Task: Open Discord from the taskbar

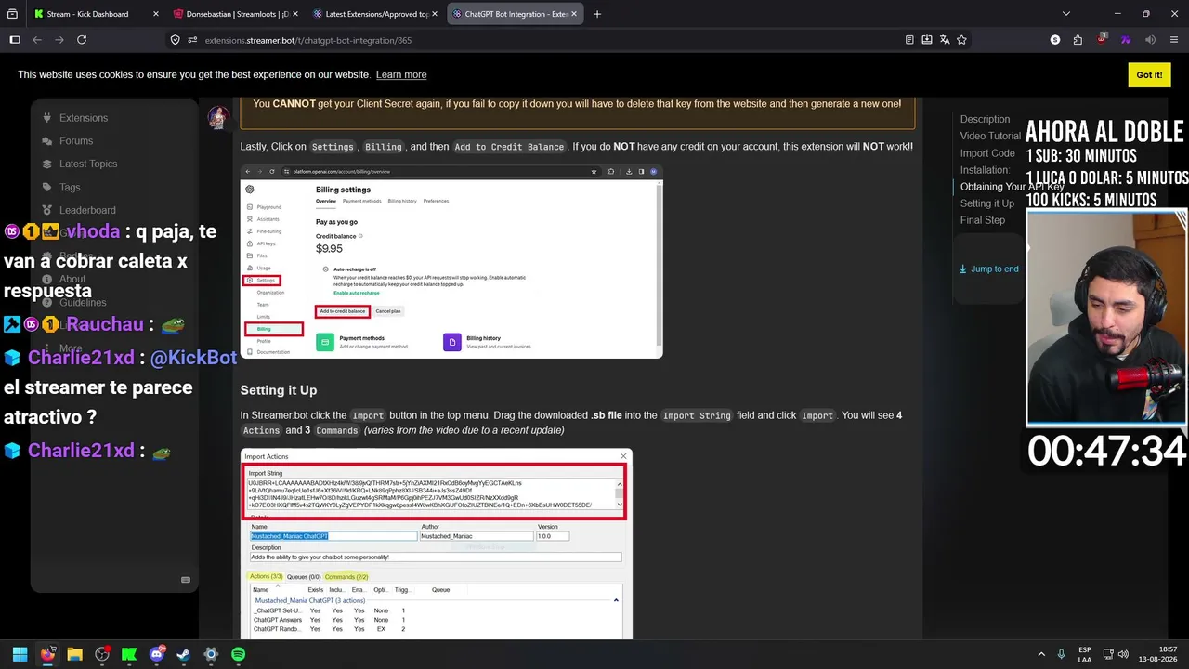Action: pyautogui.click(x=156, y=654)
